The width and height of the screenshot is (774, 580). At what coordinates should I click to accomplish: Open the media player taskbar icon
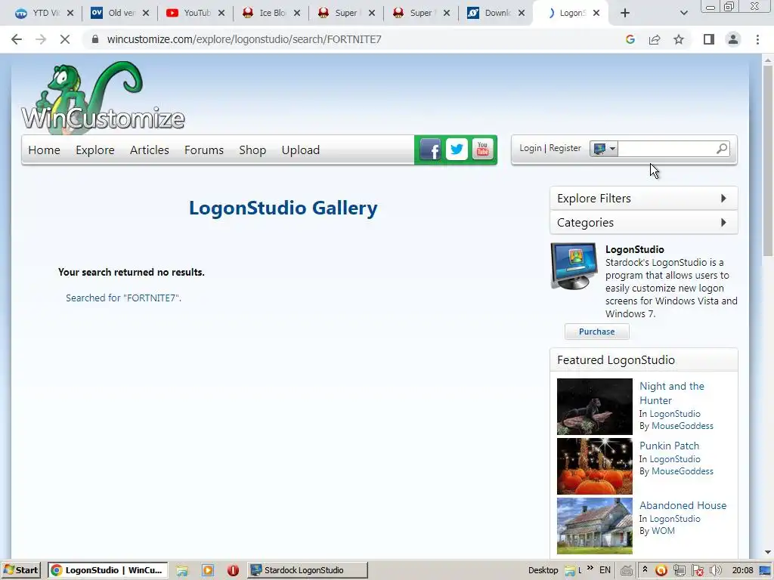point(208,571)
